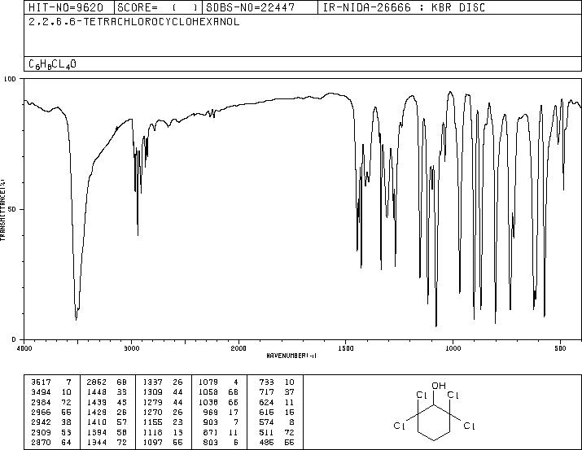Select peak table entry 1079
This screenshot has width=582, height=450.
pyautogui.click(x=208, y=382)
